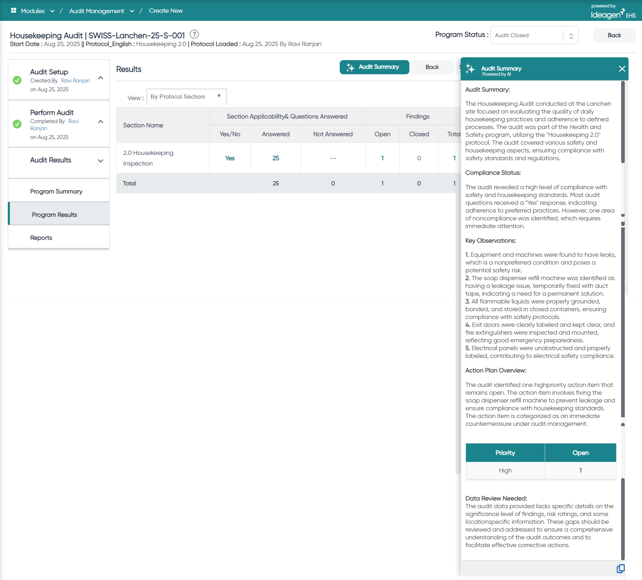Collapse the Perform Audit section
Screen dimensions: 642x580
pyautogui.click(x=101, y=122)
